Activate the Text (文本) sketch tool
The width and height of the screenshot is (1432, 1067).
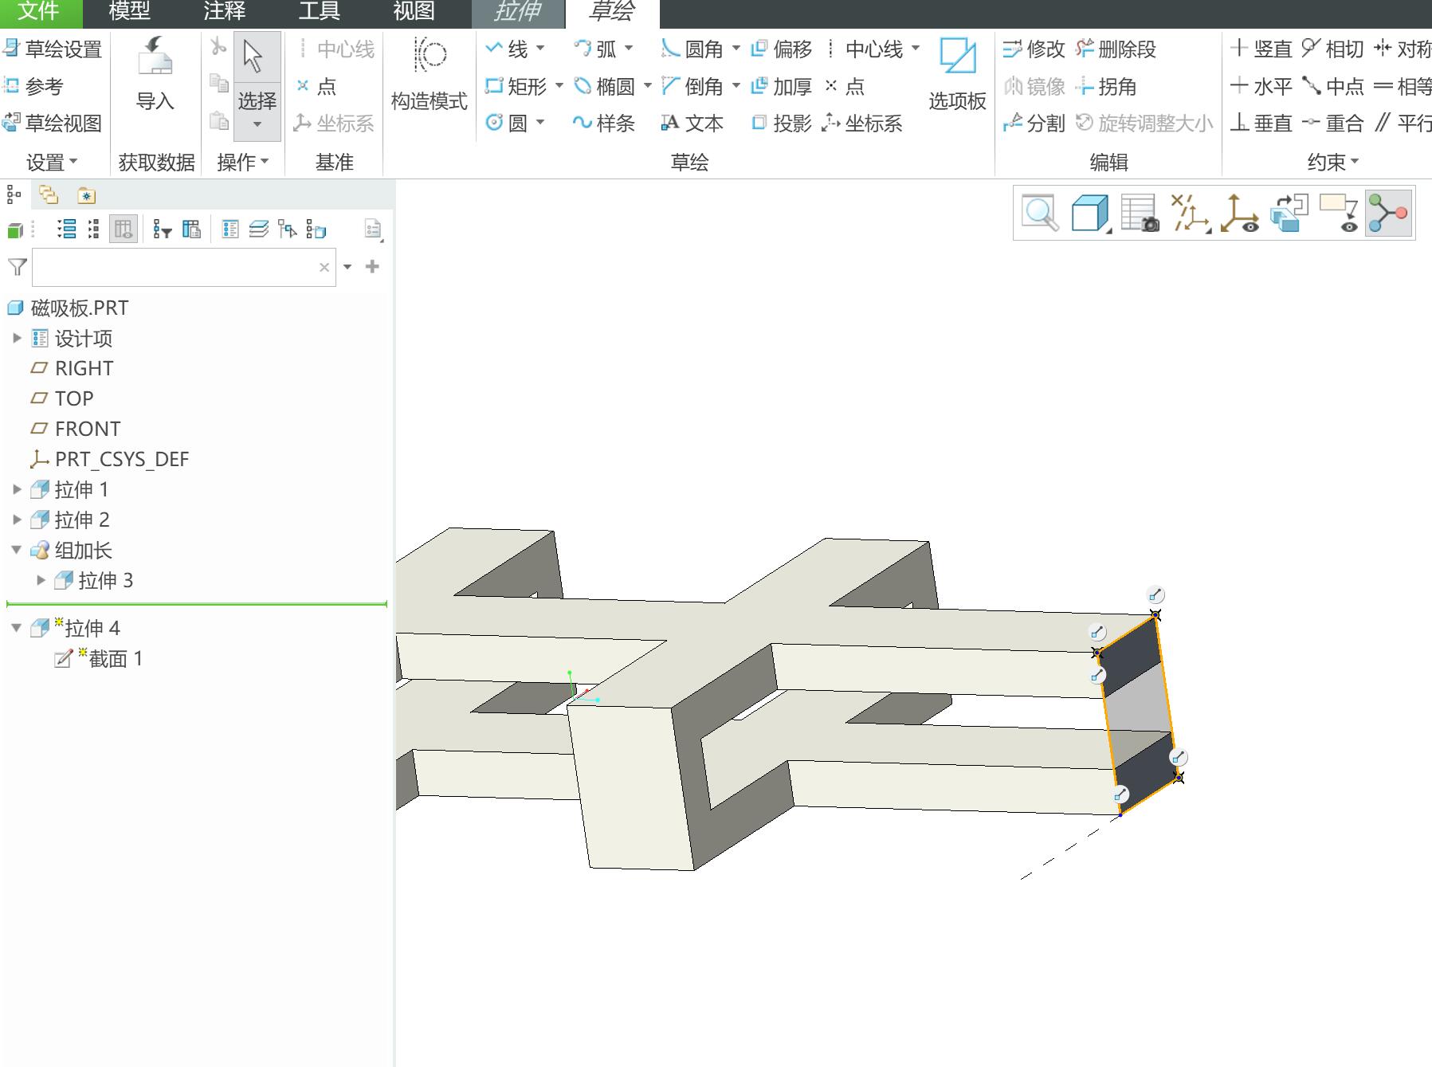692,123
